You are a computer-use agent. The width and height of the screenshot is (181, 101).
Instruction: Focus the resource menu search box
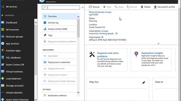pyautogui.click(x=61, y=8)
